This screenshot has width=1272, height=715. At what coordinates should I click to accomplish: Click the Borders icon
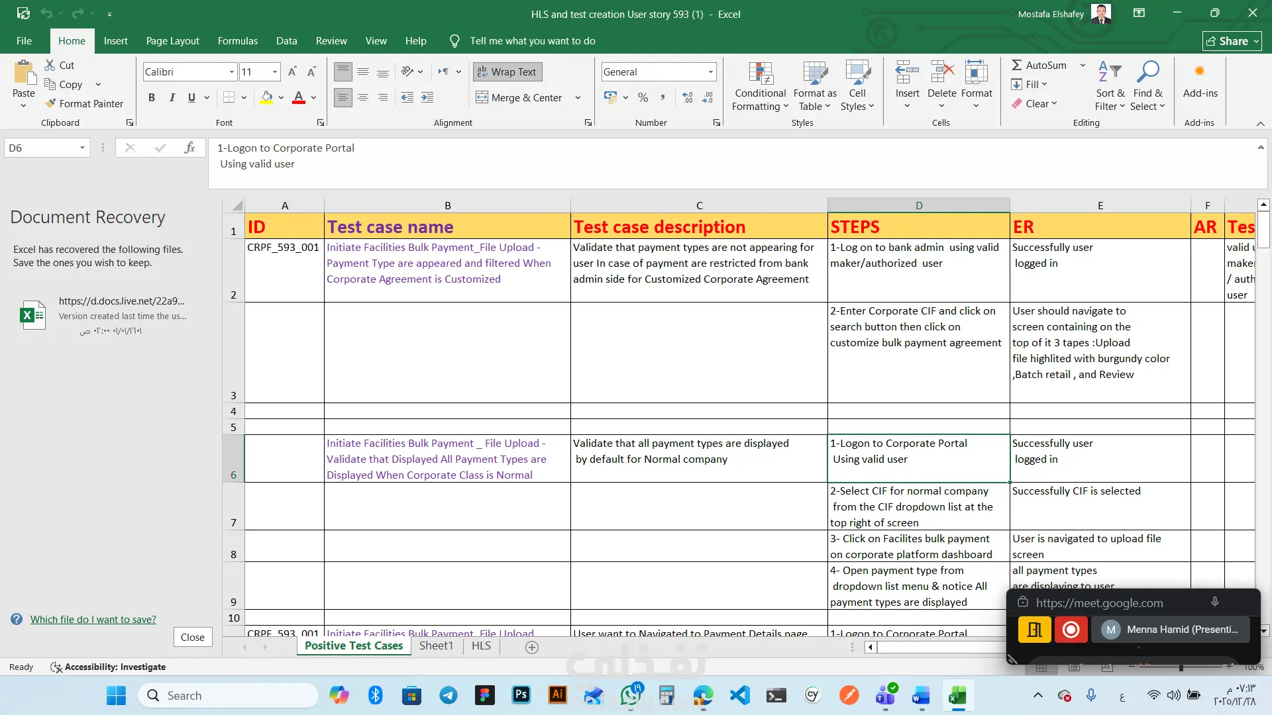tap(229, 97)
